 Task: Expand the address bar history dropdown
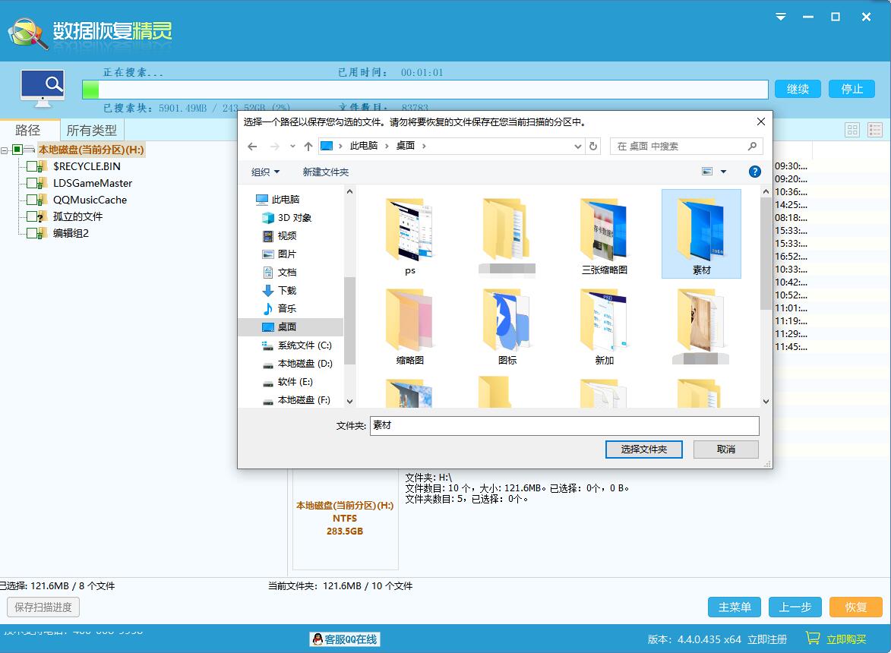(x=577, y=146)
